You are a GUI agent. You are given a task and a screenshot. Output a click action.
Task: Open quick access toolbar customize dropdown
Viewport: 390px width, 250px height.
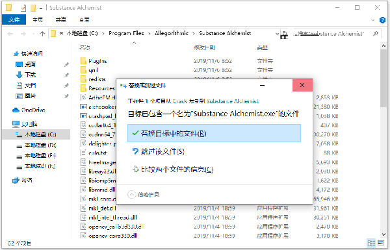pyautogui.click(x=40, y=8)
